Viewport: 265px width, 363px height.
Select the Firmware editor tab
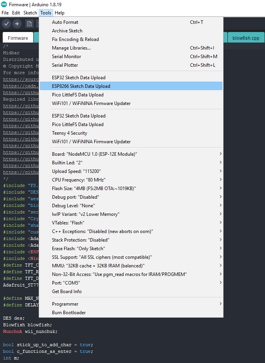18,38
